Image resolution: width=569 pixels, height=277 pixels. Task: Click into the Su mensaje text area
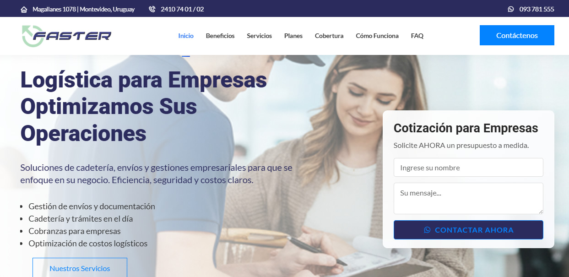468,198
